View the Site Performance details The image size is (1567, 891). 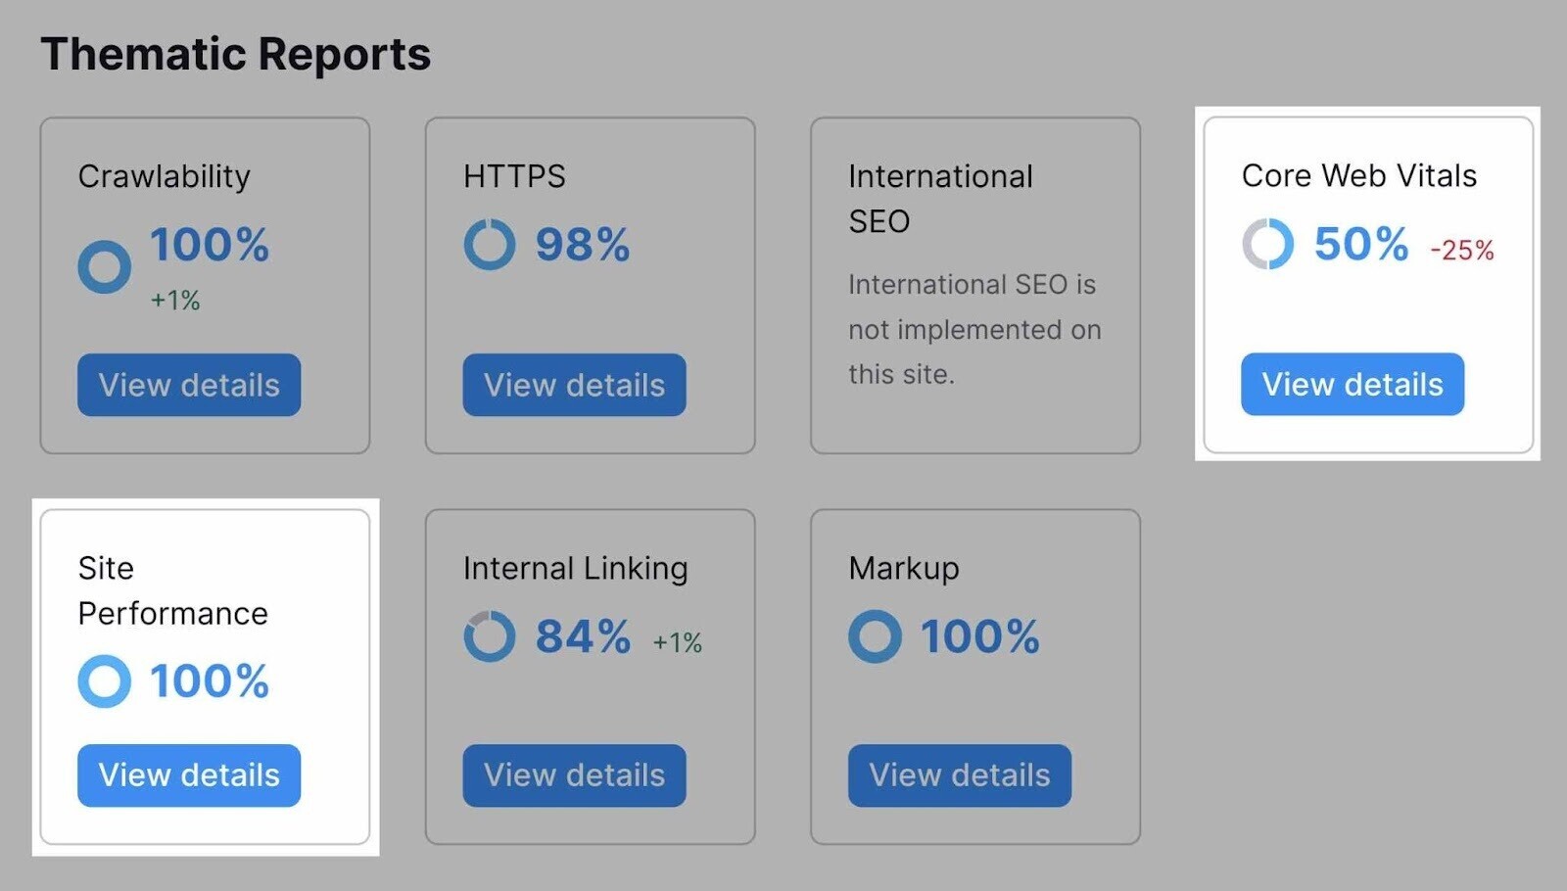pyautogui.click(x=188, y=775)
